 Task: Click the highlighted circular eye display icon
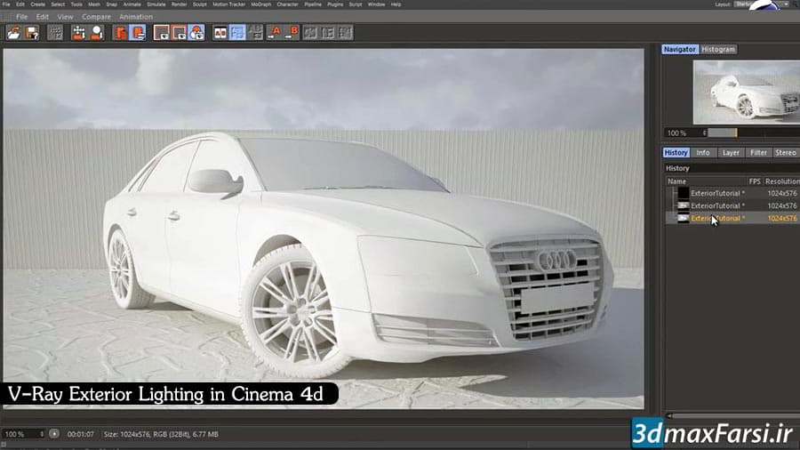pos(196,33)
